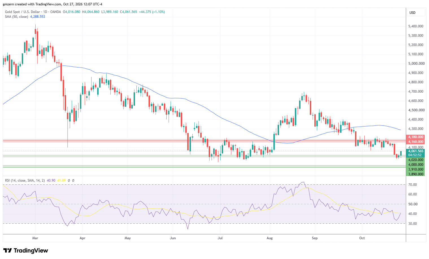Click the May label on the time axis
Image resolution: width=429 pixels, height=259 pixels.
pos(128,238)
